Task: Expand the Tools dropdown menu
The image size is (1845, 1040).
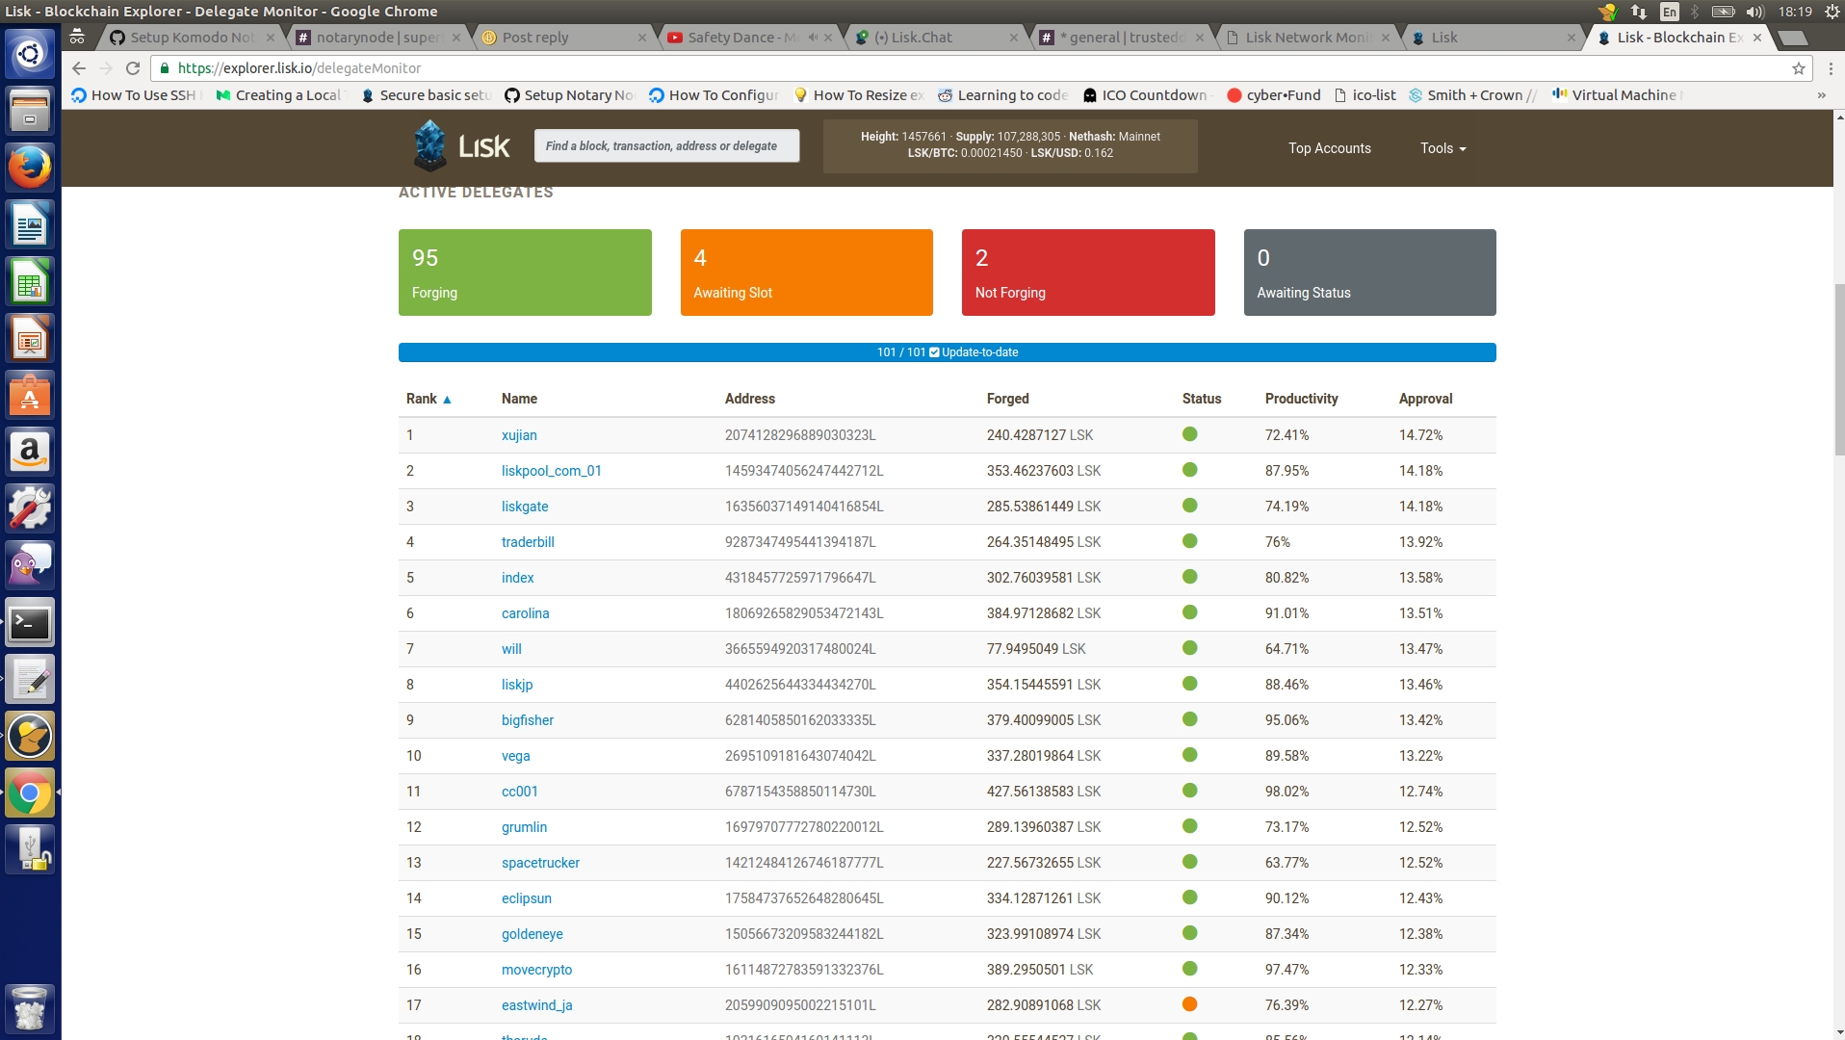Action: click(1442, 148)
